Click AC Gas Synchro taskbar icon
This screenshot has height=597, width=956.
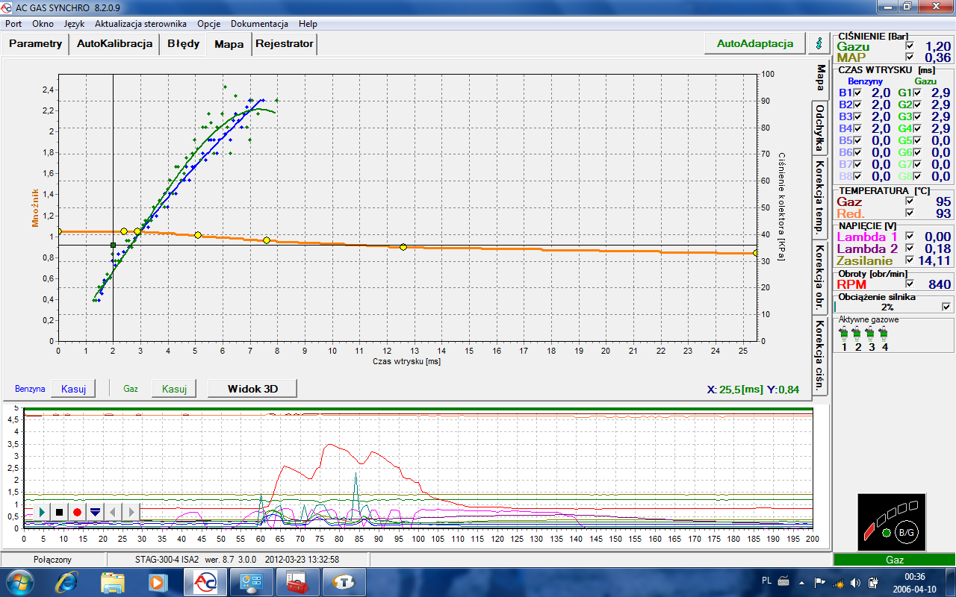point(205,581)
